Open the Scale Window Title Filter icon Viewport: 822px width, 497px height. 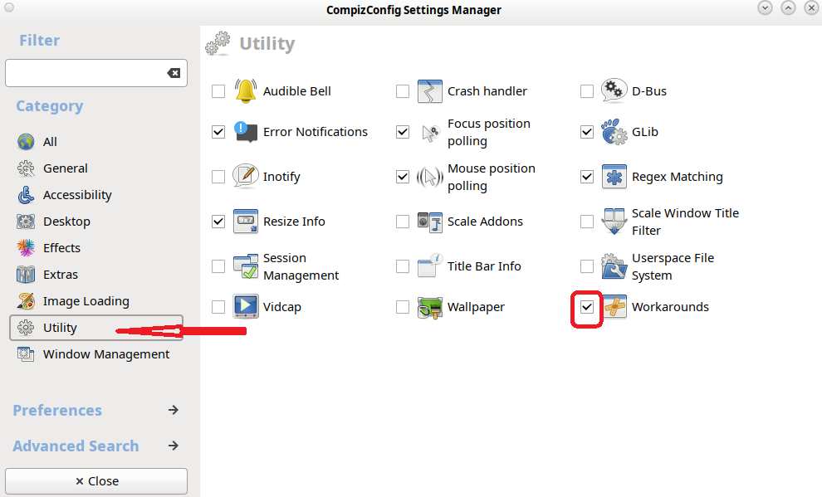614,222
